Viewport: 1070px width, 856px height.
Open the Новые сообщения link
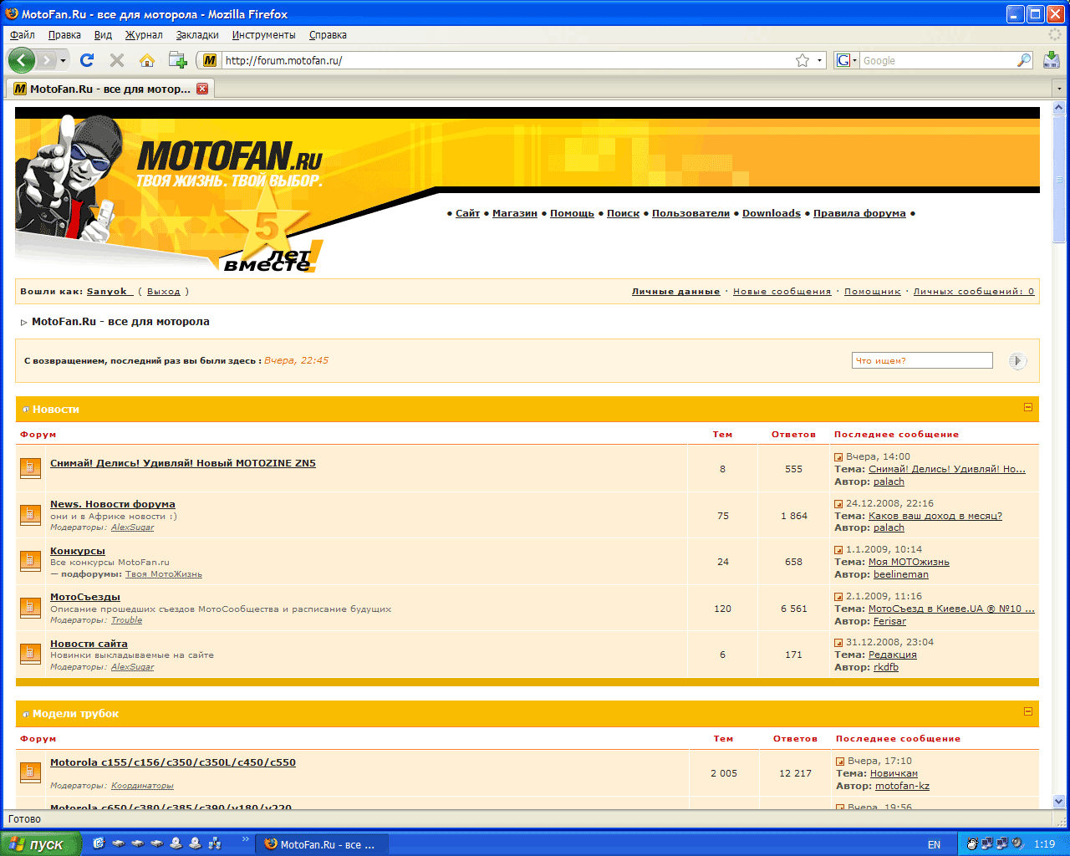tap(782, 292)
